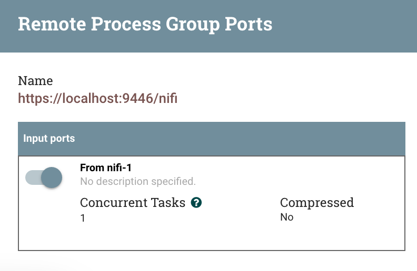
Task: Click the Compressed label
Action: [317, 203]
